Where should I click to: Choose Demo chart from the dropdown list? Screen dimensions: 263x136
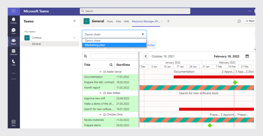[x=114, y=41]
